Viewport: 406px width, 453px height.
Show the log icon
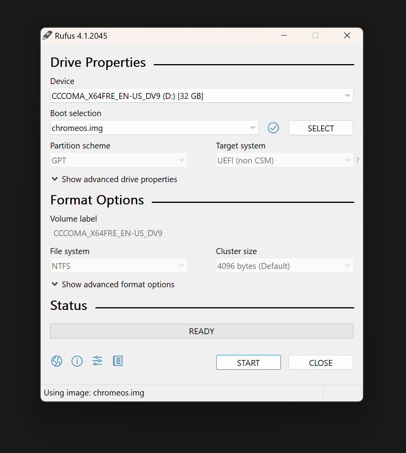click(118, 361)
